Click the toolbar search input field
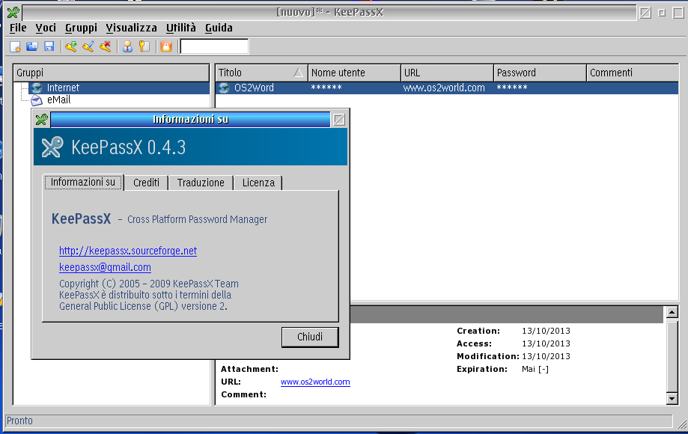 click(214, 47)
